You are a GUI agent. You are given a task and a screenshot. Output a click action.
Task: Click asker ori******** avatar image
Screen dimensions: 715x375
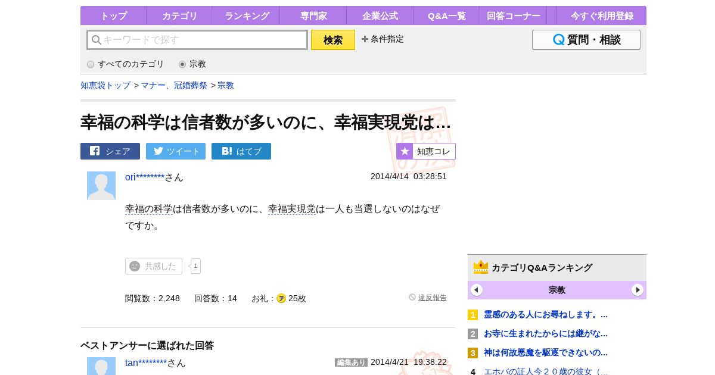tap(101, 186)
